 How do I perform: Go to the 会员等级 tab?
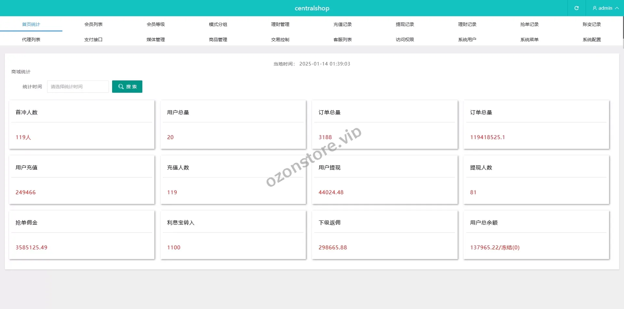point(156,24)
